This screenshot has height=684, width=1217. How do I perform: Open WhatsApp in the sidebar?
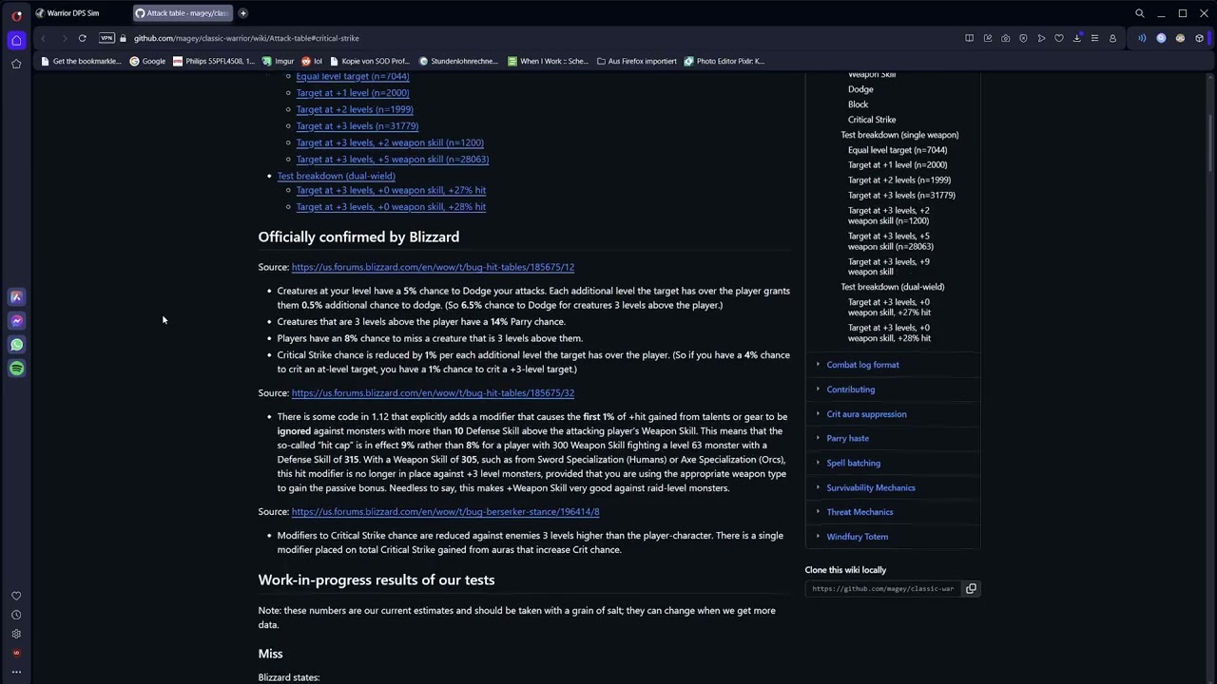(16, 345)
